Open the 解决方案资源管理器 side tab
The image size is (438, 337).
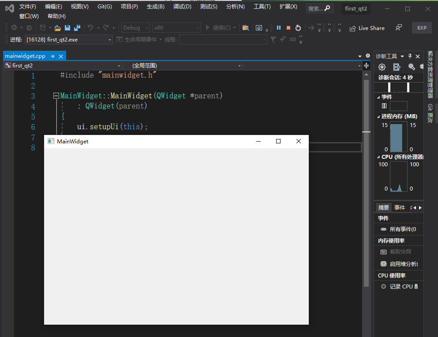pyautogui.click(x=430, y=75)
